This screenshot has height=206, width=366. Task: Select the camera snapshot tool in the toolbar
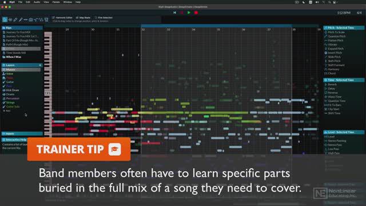click(x=31, y=20)
